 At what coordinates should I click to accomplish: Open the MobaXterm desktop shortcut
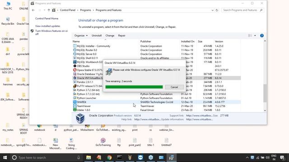[87, 128]
